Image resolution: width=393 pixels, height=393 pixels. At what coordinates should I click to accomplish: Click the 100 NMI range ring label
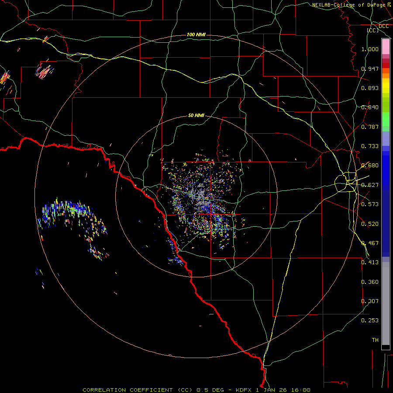[196, 34]
